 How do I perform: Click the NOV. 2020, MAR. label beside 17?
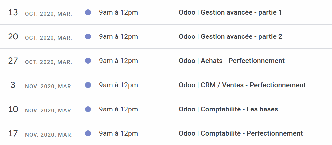[x=49, y=135]
